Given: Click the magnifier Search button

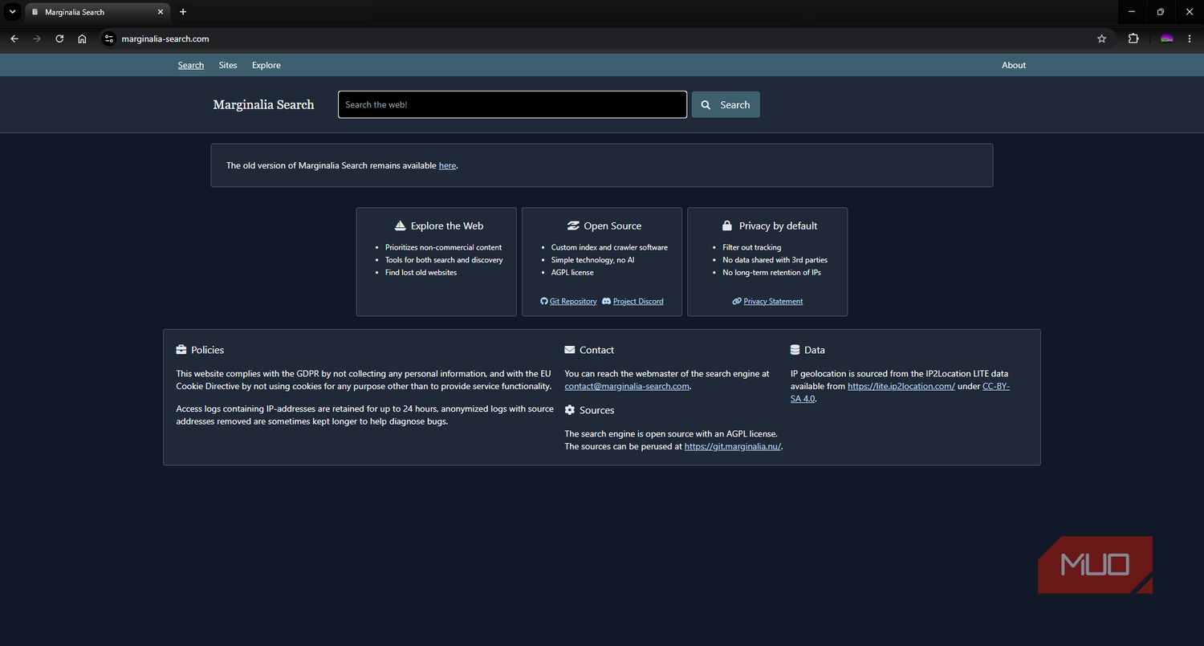Looking at the screenshot, I should 726,104.
